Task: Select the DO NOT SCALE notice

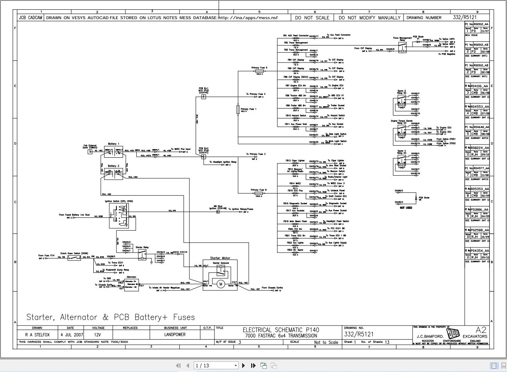Action: click(312, 17)
